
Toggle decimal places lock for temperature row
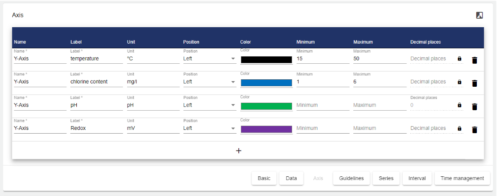(459, 59)
